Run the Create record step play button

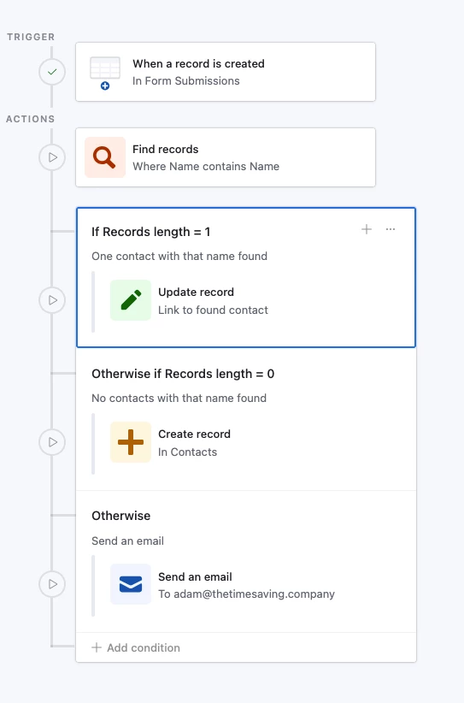52,442
